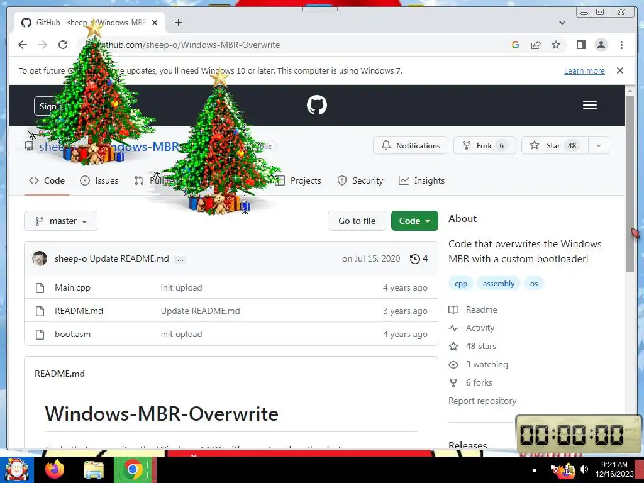Viewport: 644px width, 483px height.
Task: Share this page from the address bar
Action: click(x=536, y=45)
